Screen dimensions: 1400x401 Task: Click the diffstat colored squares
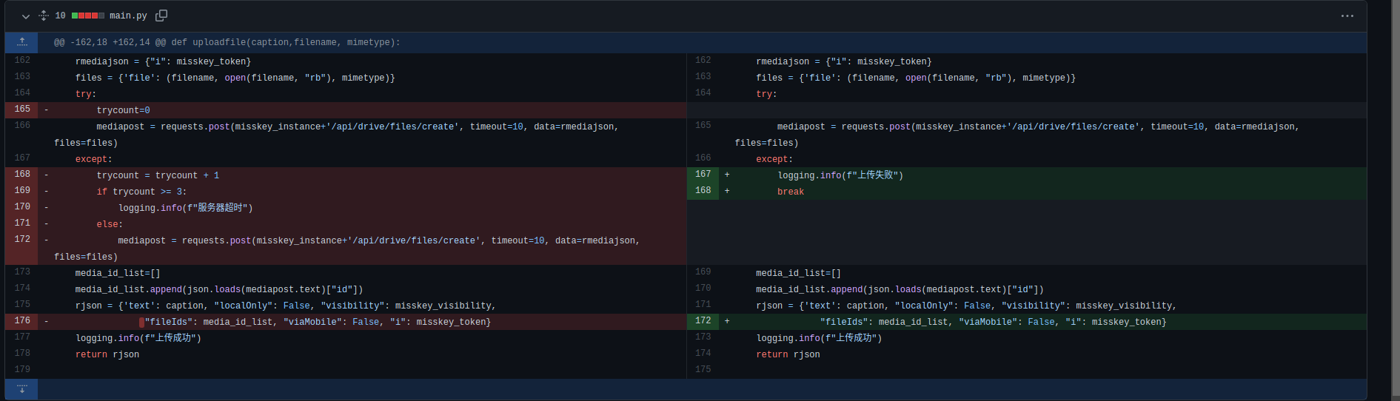(87, 16)
